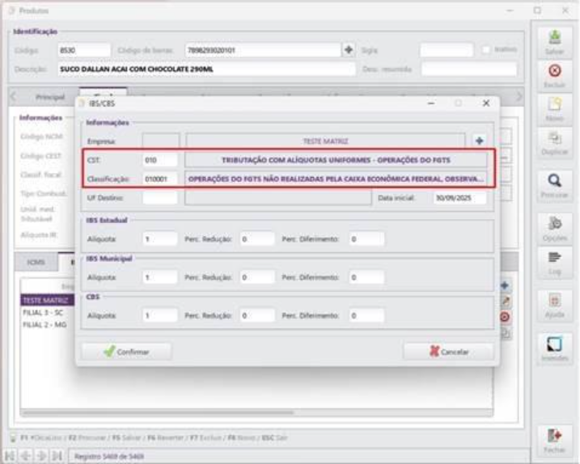Switch to the ICMS tab
580x464 pixels.
(36, 262)
